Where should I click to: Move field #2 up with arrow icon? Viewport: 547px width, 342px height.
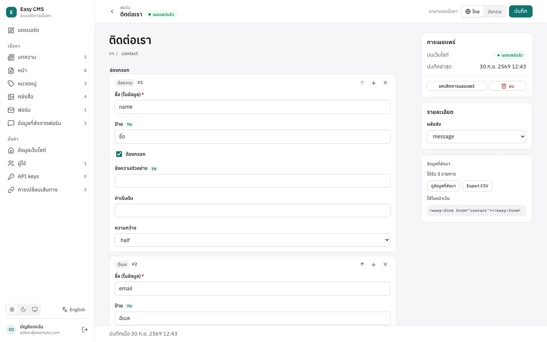362,264
